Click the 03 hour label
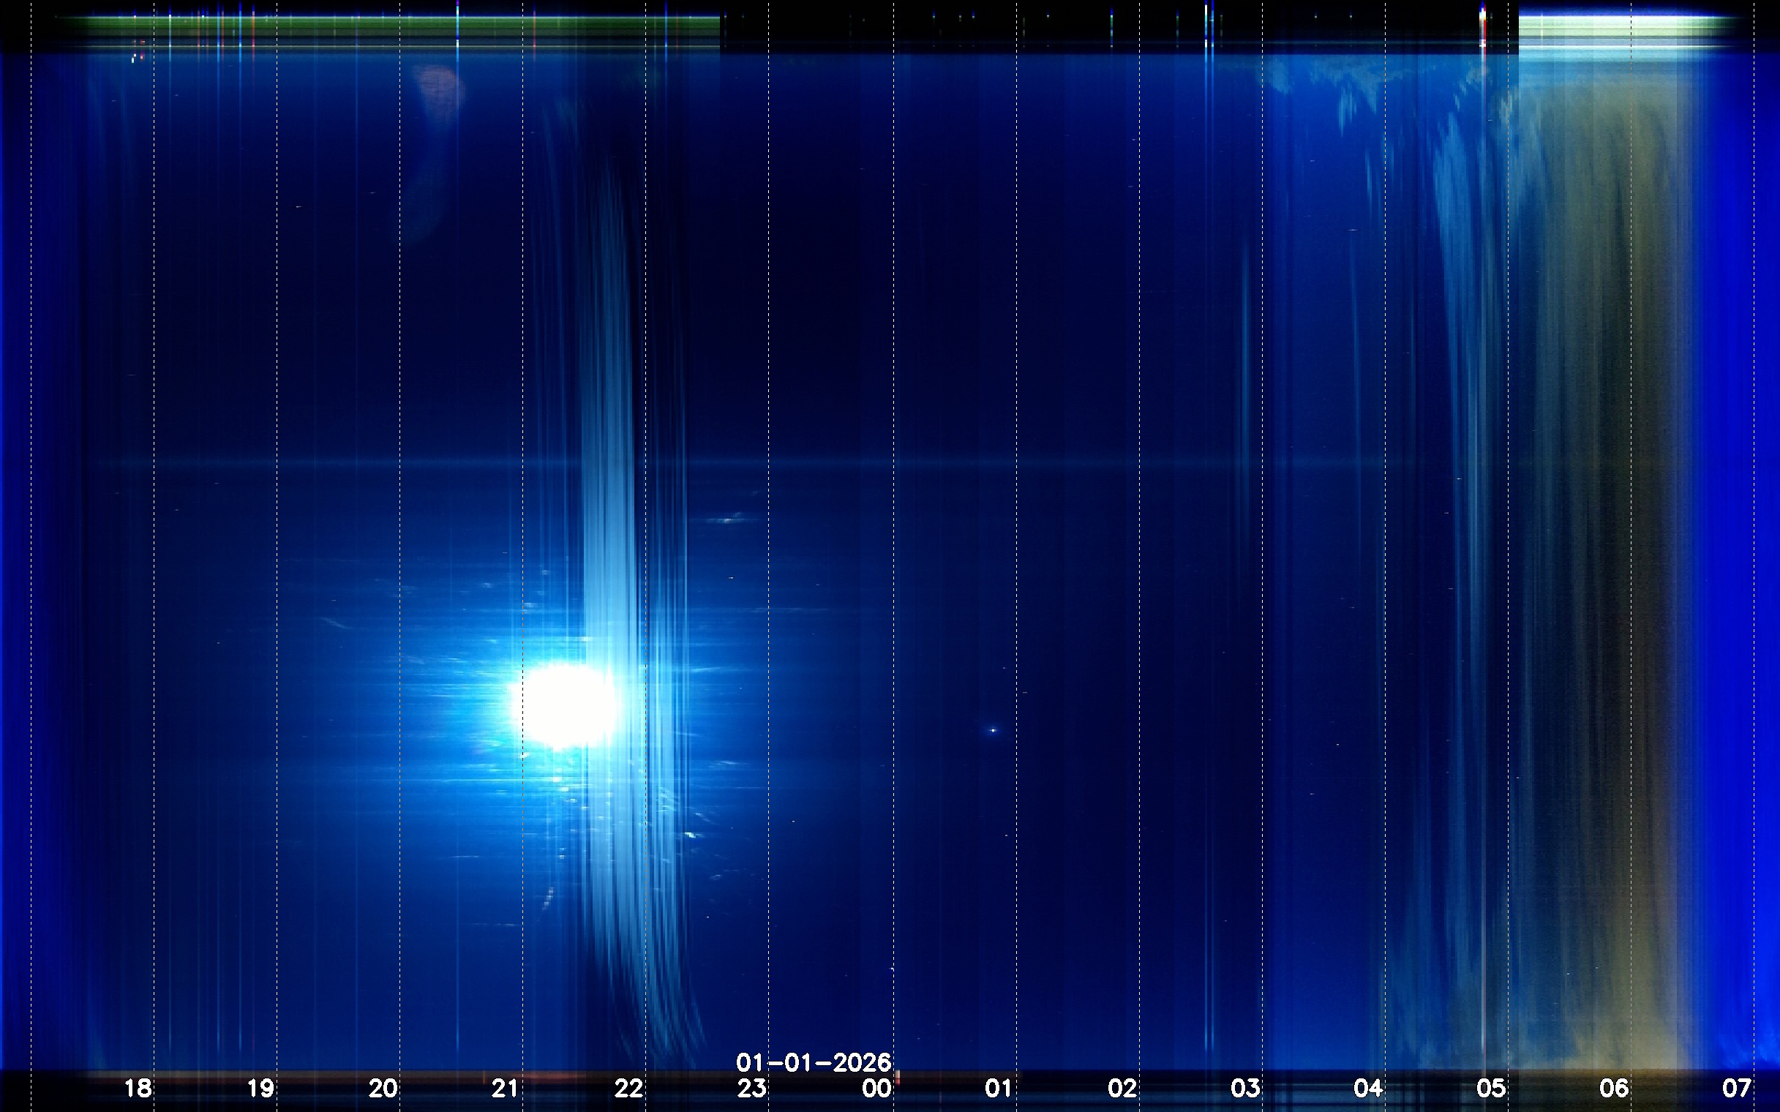Viewport: 1780px width, 1112px height. (1245, 1088)
